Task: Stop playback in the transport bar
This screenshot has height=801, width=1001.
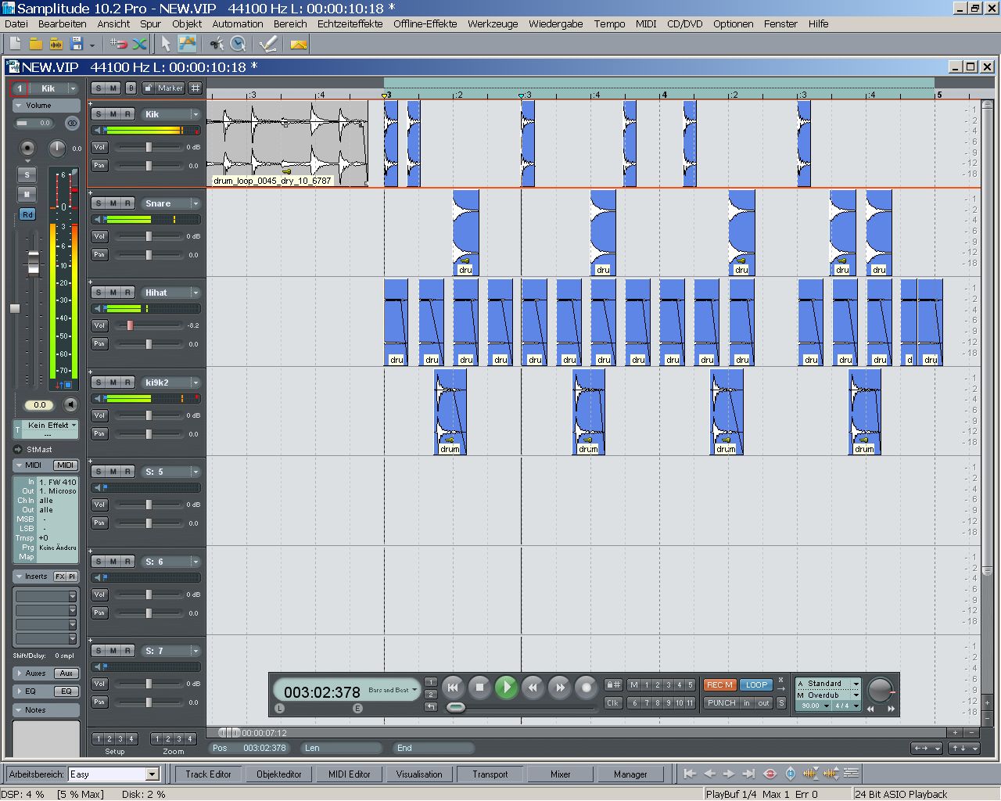Action: [x=479, y=688]
